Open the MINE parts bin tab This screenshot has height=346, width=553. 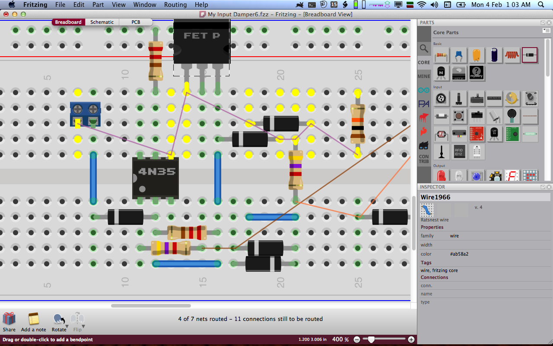click(x=424, y=76)
